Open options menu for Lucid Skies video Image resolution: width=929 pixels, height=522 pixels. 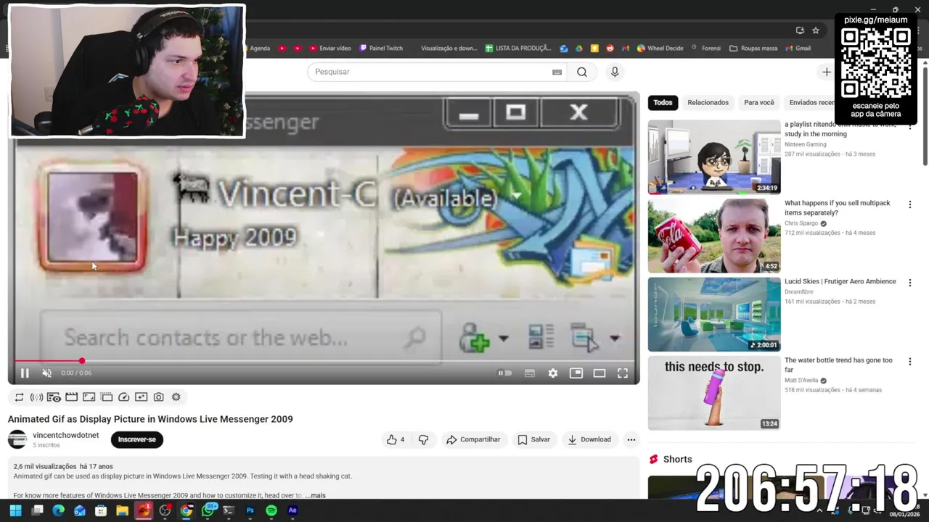pos(909,283)
